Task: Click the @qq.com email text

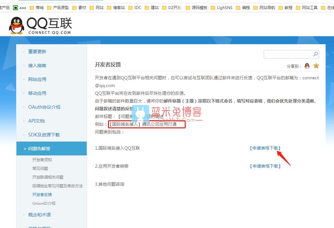Action: pos(105,86)
